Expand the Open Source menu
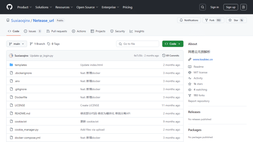 87,7
